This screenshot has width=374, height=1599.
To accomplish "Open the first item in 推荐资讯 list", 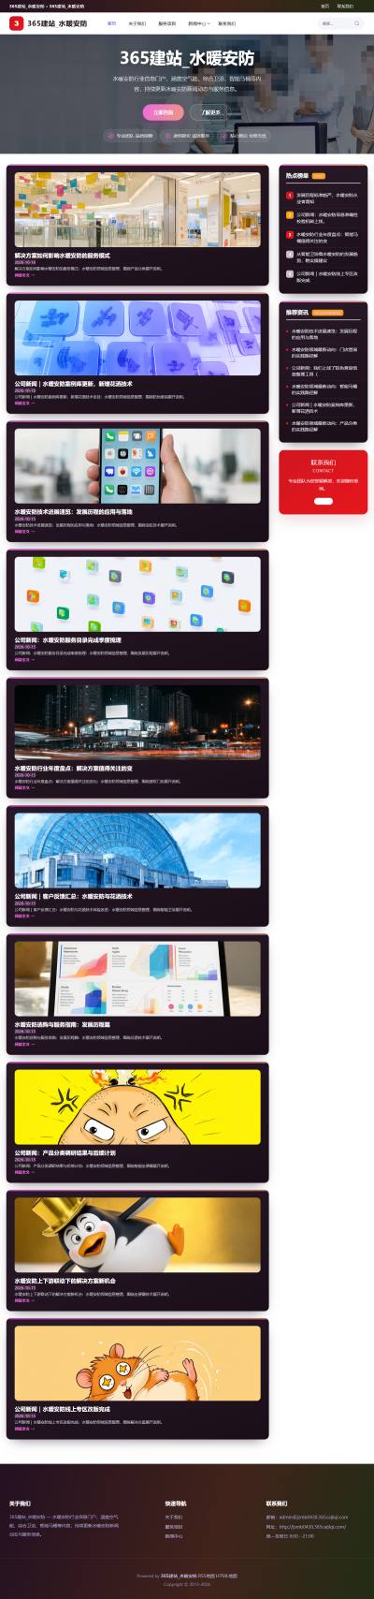I will coord(325,334).
